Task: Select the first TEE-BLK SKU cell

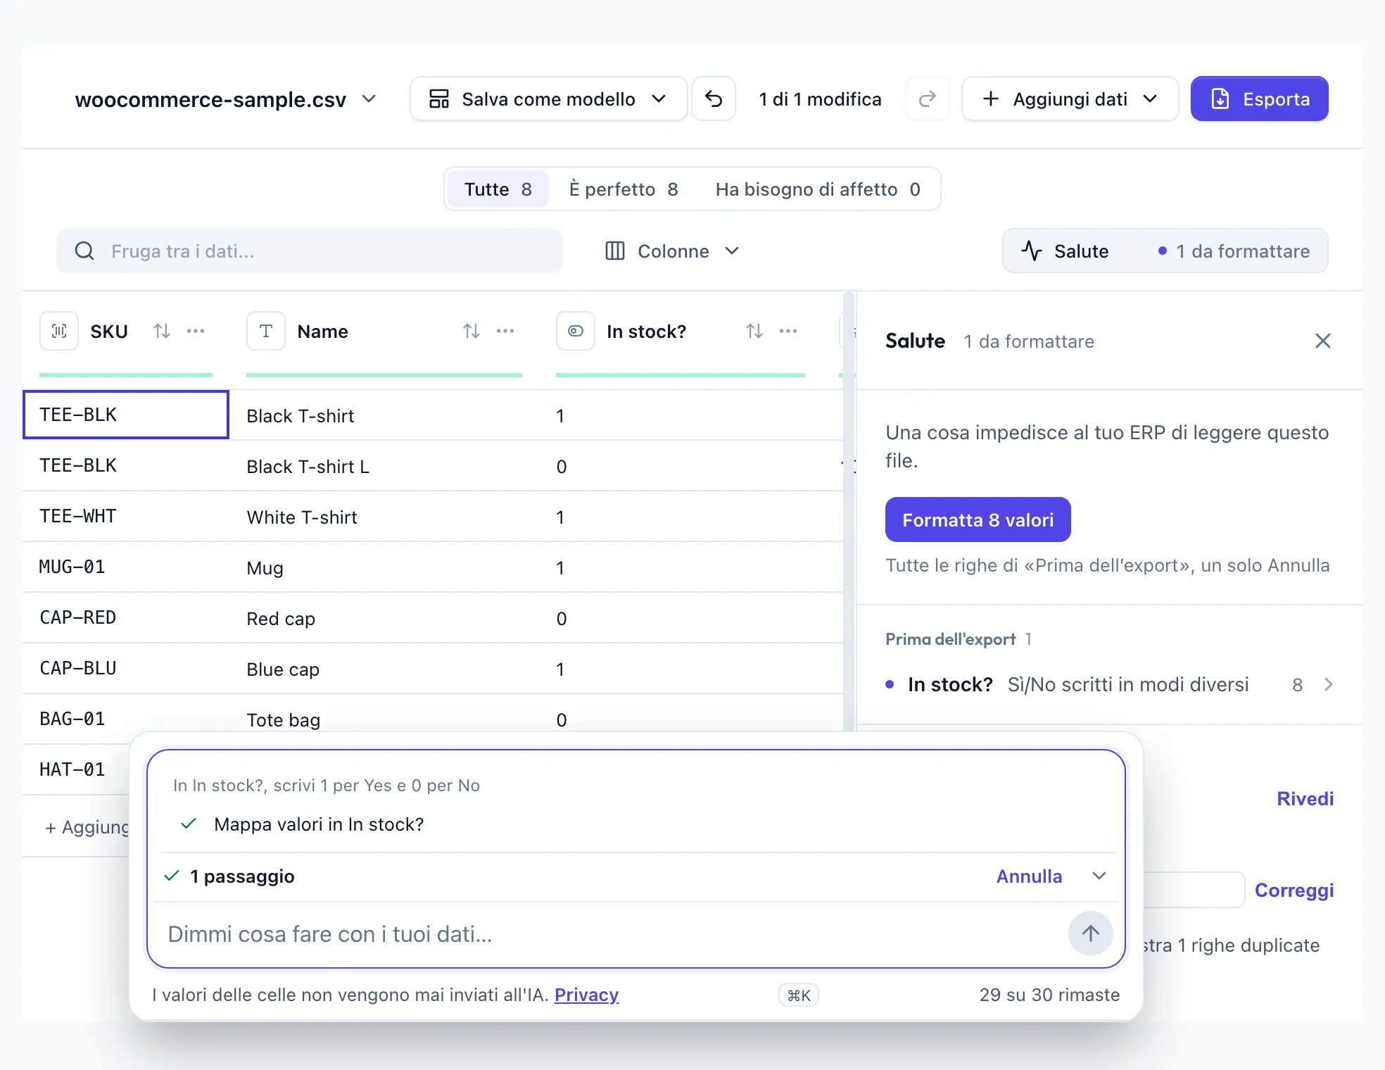Action: (126, 415)
